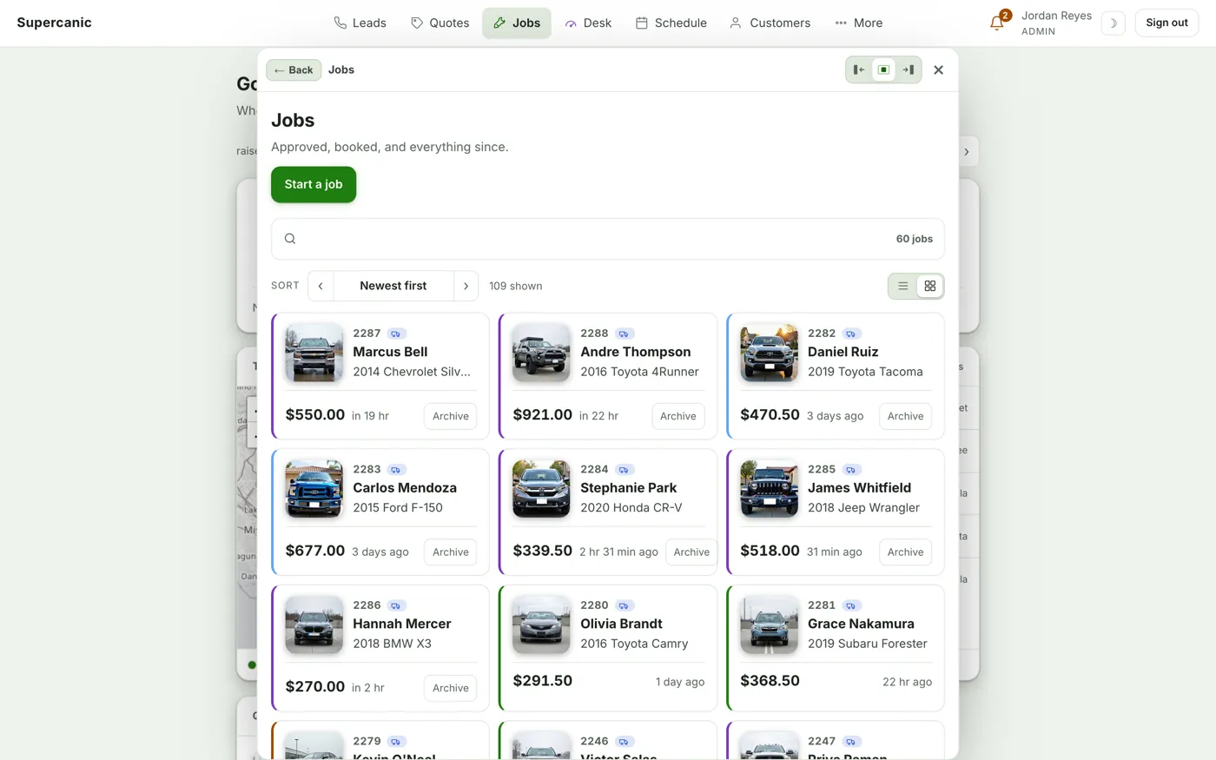
Task: Select next sort option with right chevron
Action: [466, 286]
